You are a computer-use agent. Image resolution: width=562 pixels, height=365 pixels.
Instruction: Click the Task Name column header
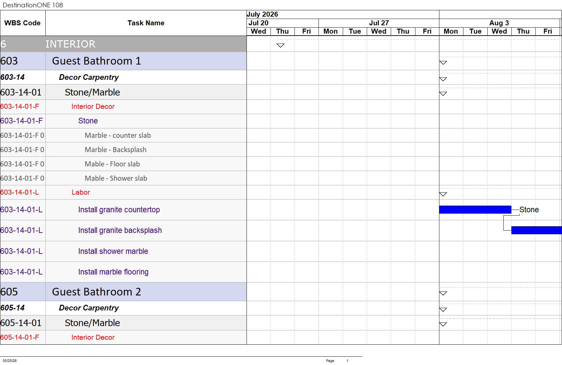(x=146, y=23)
